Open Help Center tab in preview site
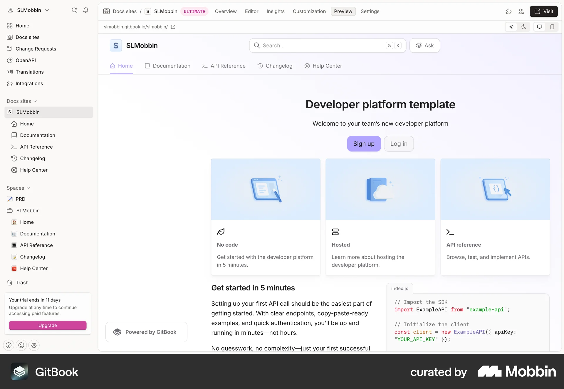 coord(323,66)
